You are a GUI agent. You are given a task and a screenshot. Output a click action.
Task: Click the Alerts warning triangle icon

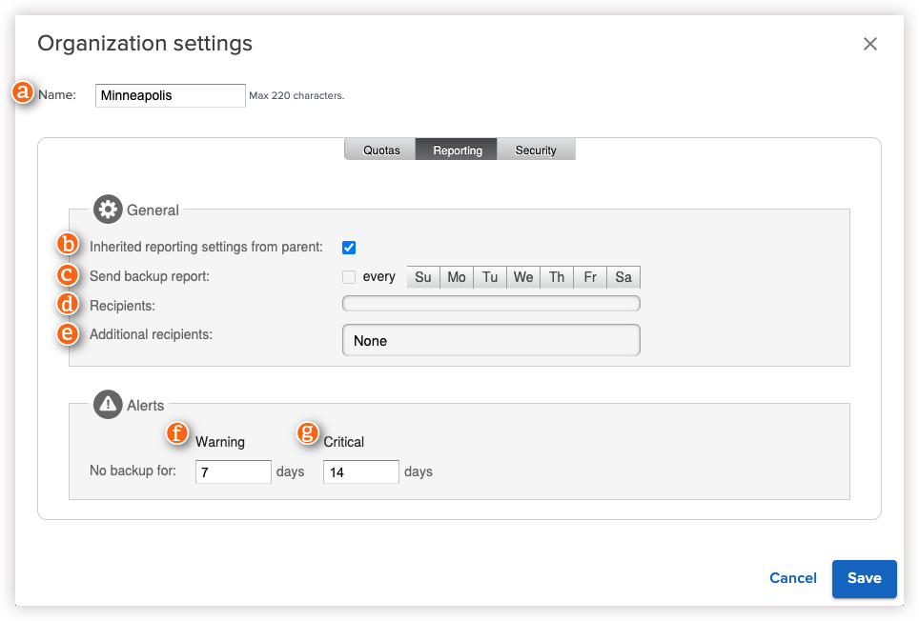(x=108, y=405)
